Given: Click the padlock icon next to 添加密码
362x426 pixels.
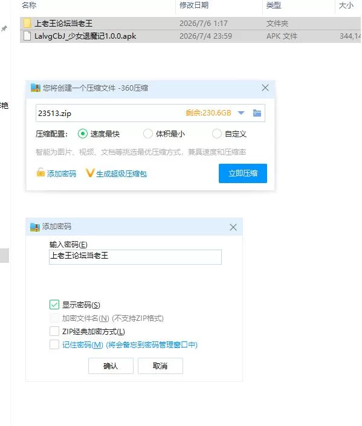Looking at the screenshot, I should click(x=40, y=173).
